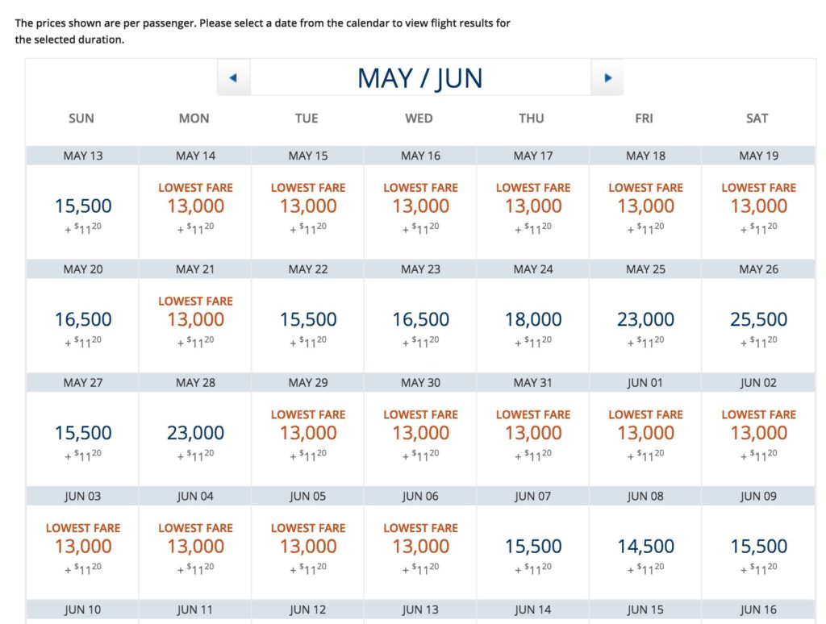The width and height of the screenshot is (826, 624).
Task: Advance calendar with right arrow button
Action: (x=607, y=78)
